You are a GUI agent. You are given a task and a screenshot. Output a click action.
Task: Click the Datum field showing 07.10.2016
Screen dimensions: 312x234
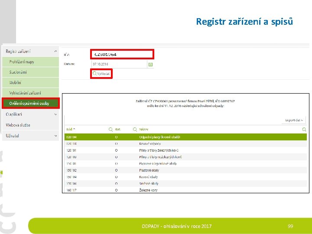click(119, 64)
